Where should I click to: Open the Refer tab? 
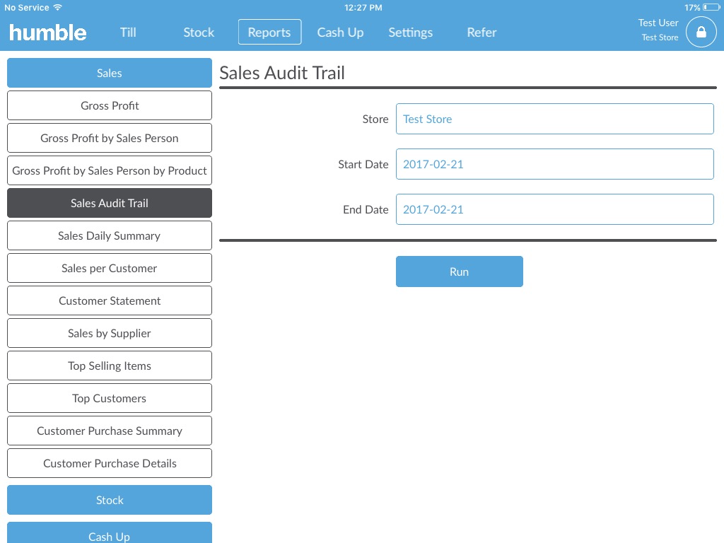(481, 33)
